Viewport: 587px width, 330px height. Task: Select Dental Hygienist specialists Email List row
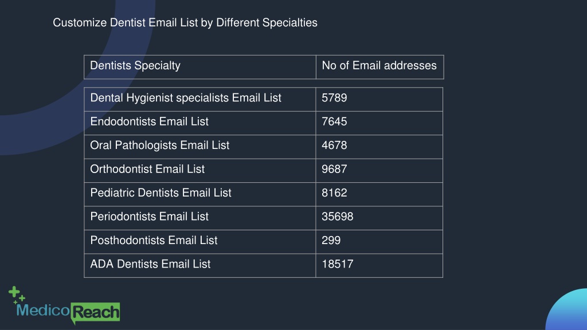(x=264, y=99)
